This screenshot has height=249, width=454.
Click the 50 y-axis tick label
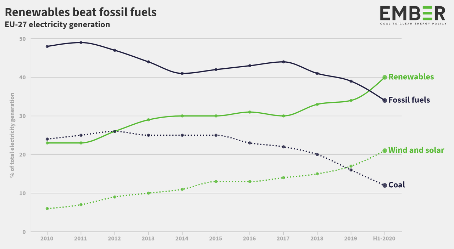(23, 39)
